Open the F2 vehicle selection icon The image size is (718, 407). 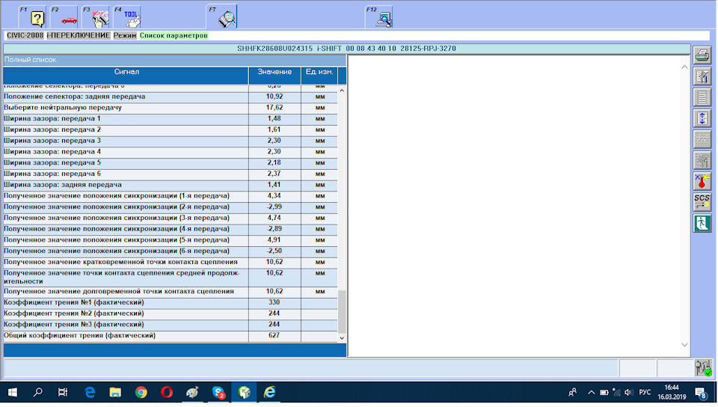coord(64,17)
